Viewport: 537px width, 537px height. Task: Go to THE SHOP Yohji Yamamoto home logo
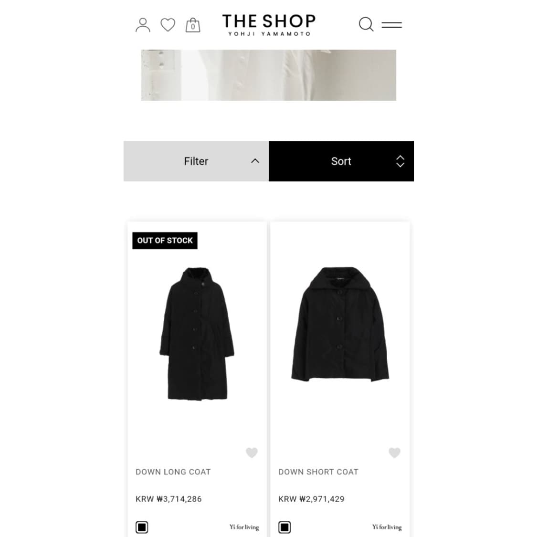tap(269, 25)
